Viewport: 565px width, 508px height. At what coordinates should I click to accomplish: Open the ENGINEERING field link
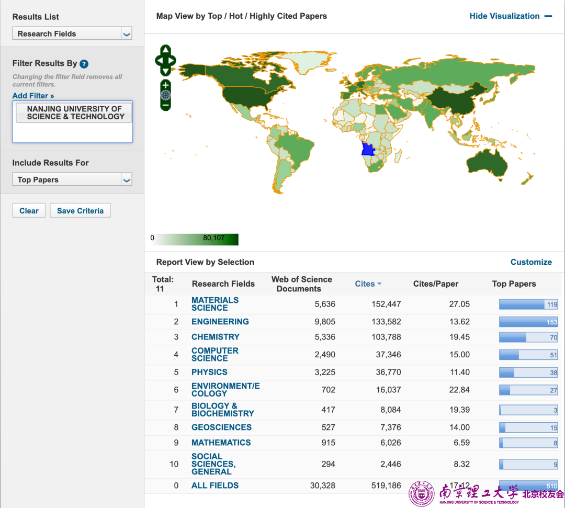(x=220, y=322)
